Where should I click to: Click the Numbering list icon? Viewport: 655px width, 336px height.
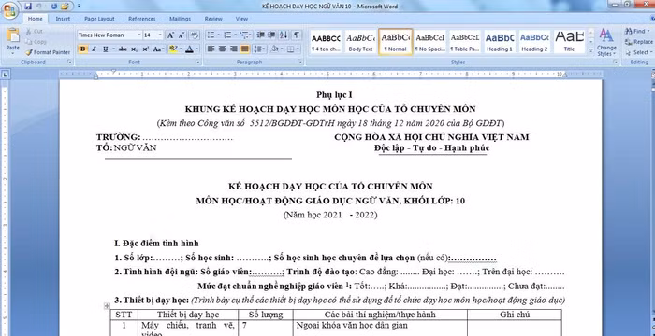click(227, 35)
